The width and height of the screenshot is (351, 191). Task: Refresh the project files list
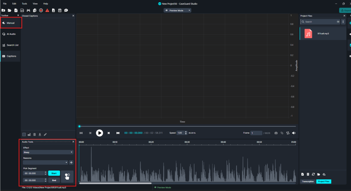[x=313, y=174]
